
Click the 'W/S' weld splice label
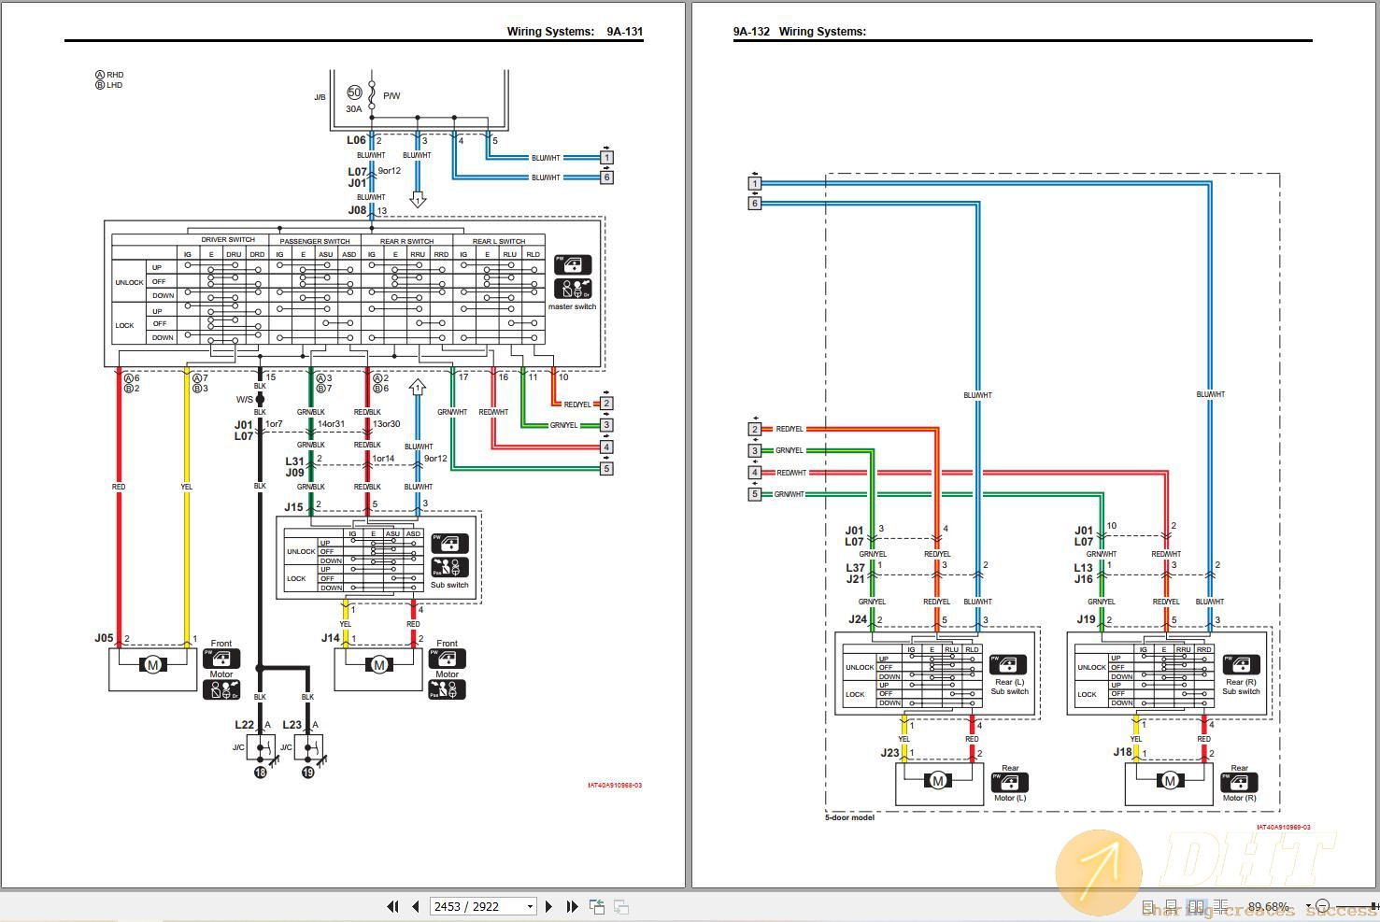(244, 400)
